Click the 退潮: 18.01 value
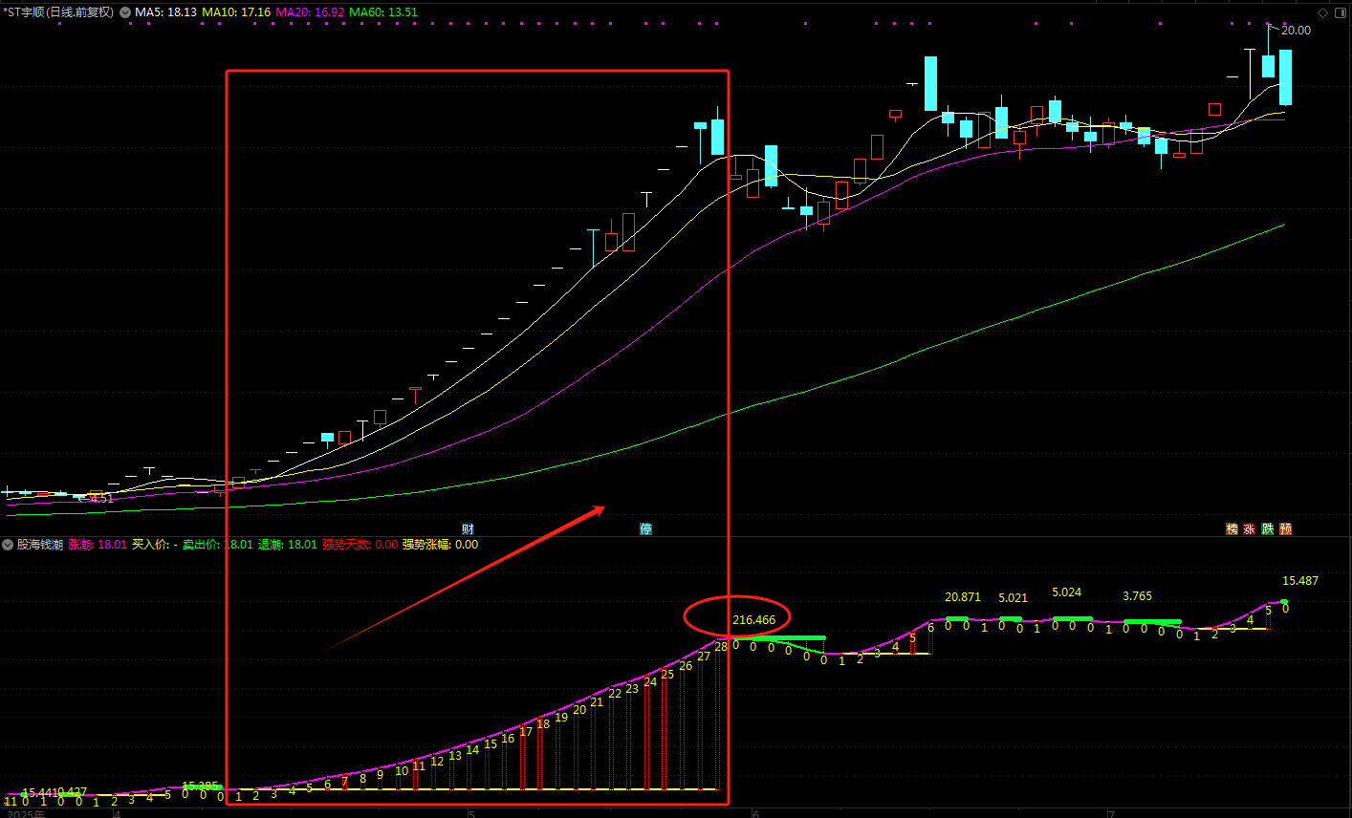The image size is (1352, 818). point(287,545)
